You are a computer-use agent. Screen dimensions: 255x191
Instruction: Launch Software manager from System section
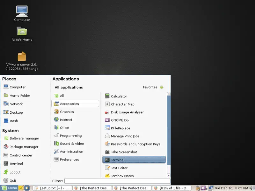[21, 138]
